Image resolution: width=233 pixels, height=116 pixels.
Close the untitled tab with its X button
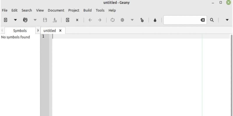coord(60,31)
